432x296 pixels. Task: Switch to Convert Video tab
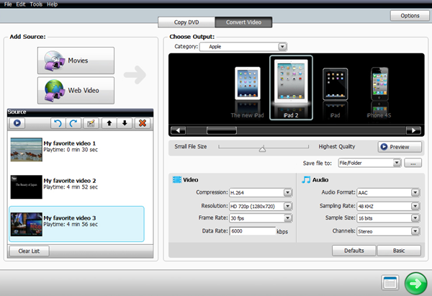243,22
